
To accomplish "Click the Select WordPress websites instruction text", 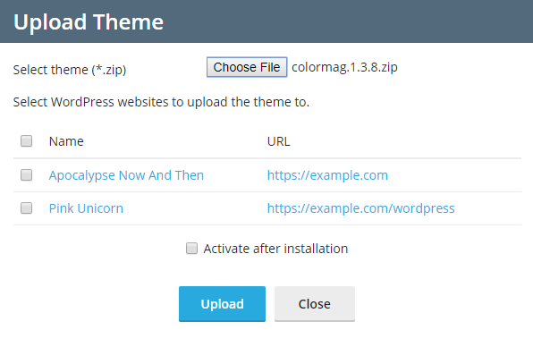I will coord(161,102).
